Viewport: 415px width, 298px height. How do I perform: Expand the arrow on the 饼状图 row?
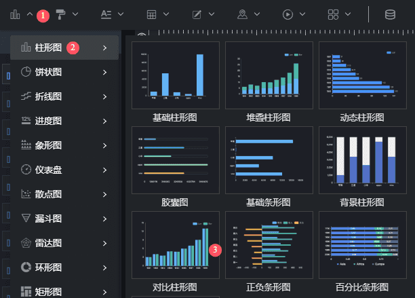pyautogui.click(x=105, y=73)
